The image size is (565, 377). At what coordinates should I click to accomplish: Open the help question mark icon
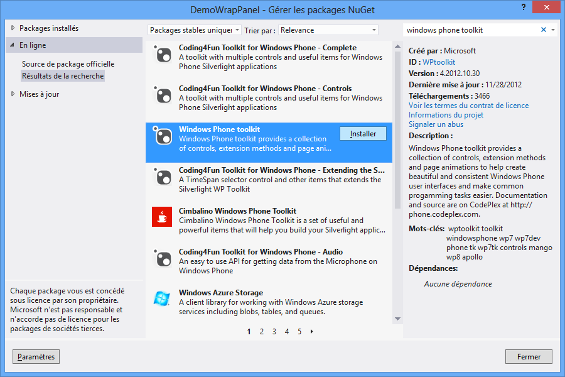(x=523, y=7)
